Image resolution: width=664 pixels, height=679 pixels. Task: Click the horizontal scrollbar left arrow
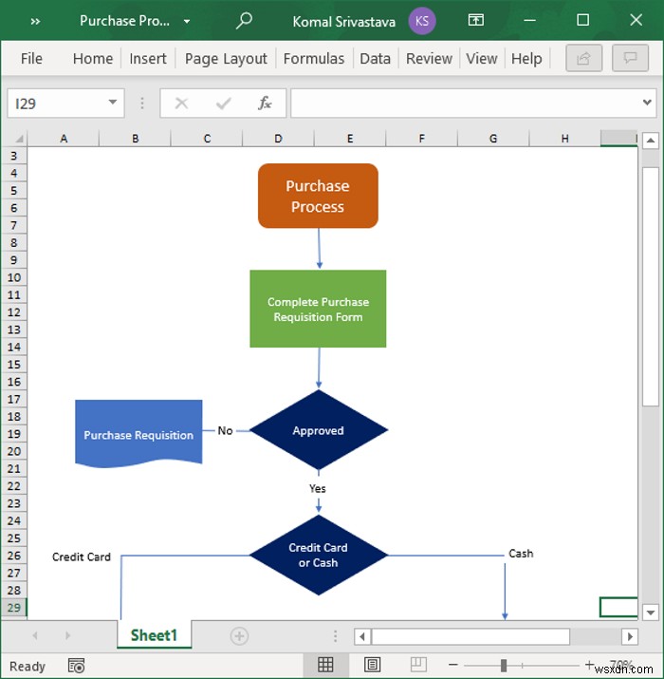pyautogui.click(x=362, y=636)
